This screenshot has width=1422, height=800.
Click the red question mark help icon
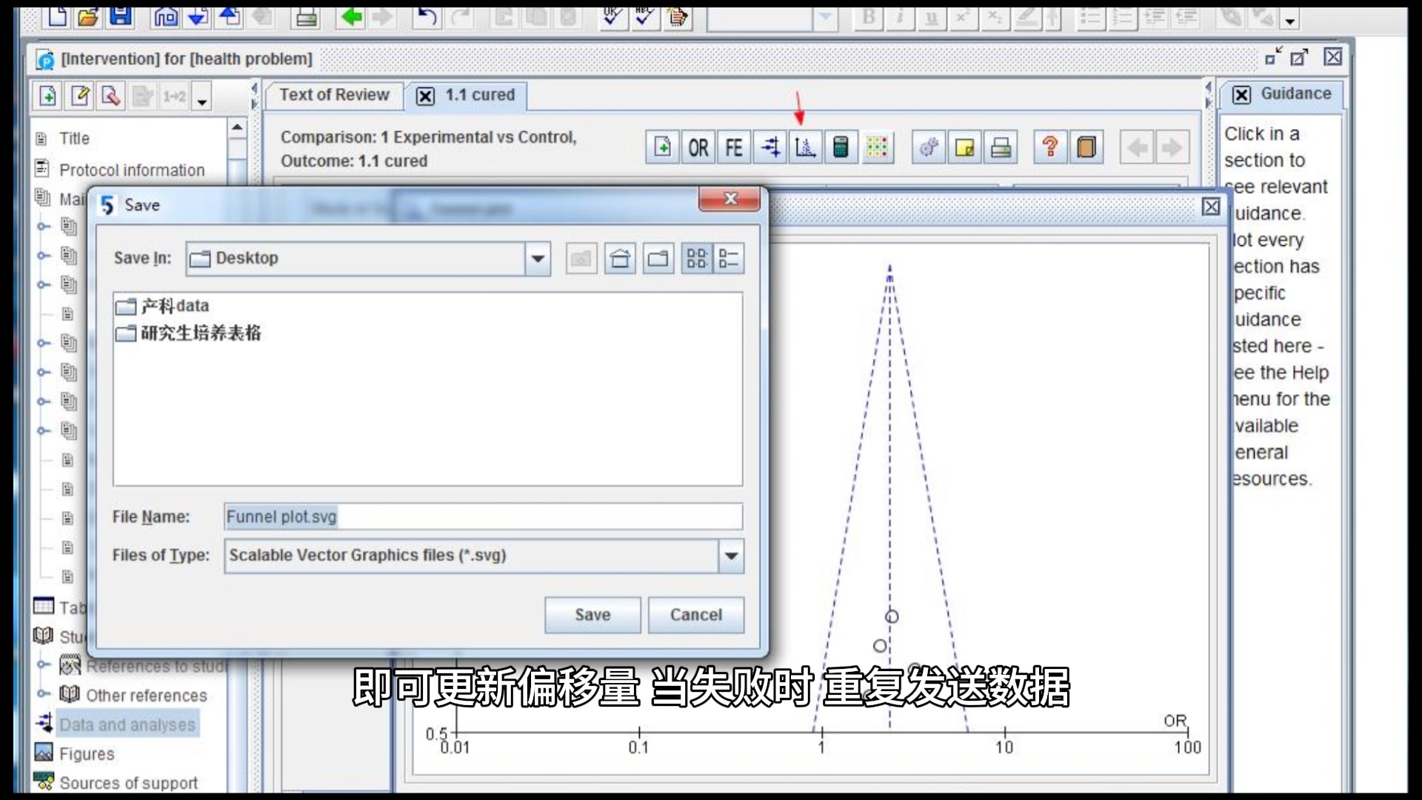1049,147
